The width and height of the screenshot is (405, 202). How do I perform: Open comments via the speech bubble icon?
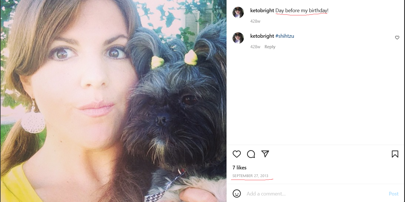(x=251, y=154)
